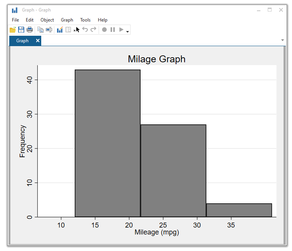Open the Graph menu
The height and width of the screenshot is (251, 292).
pyautogui.click(x=67, y=20)
